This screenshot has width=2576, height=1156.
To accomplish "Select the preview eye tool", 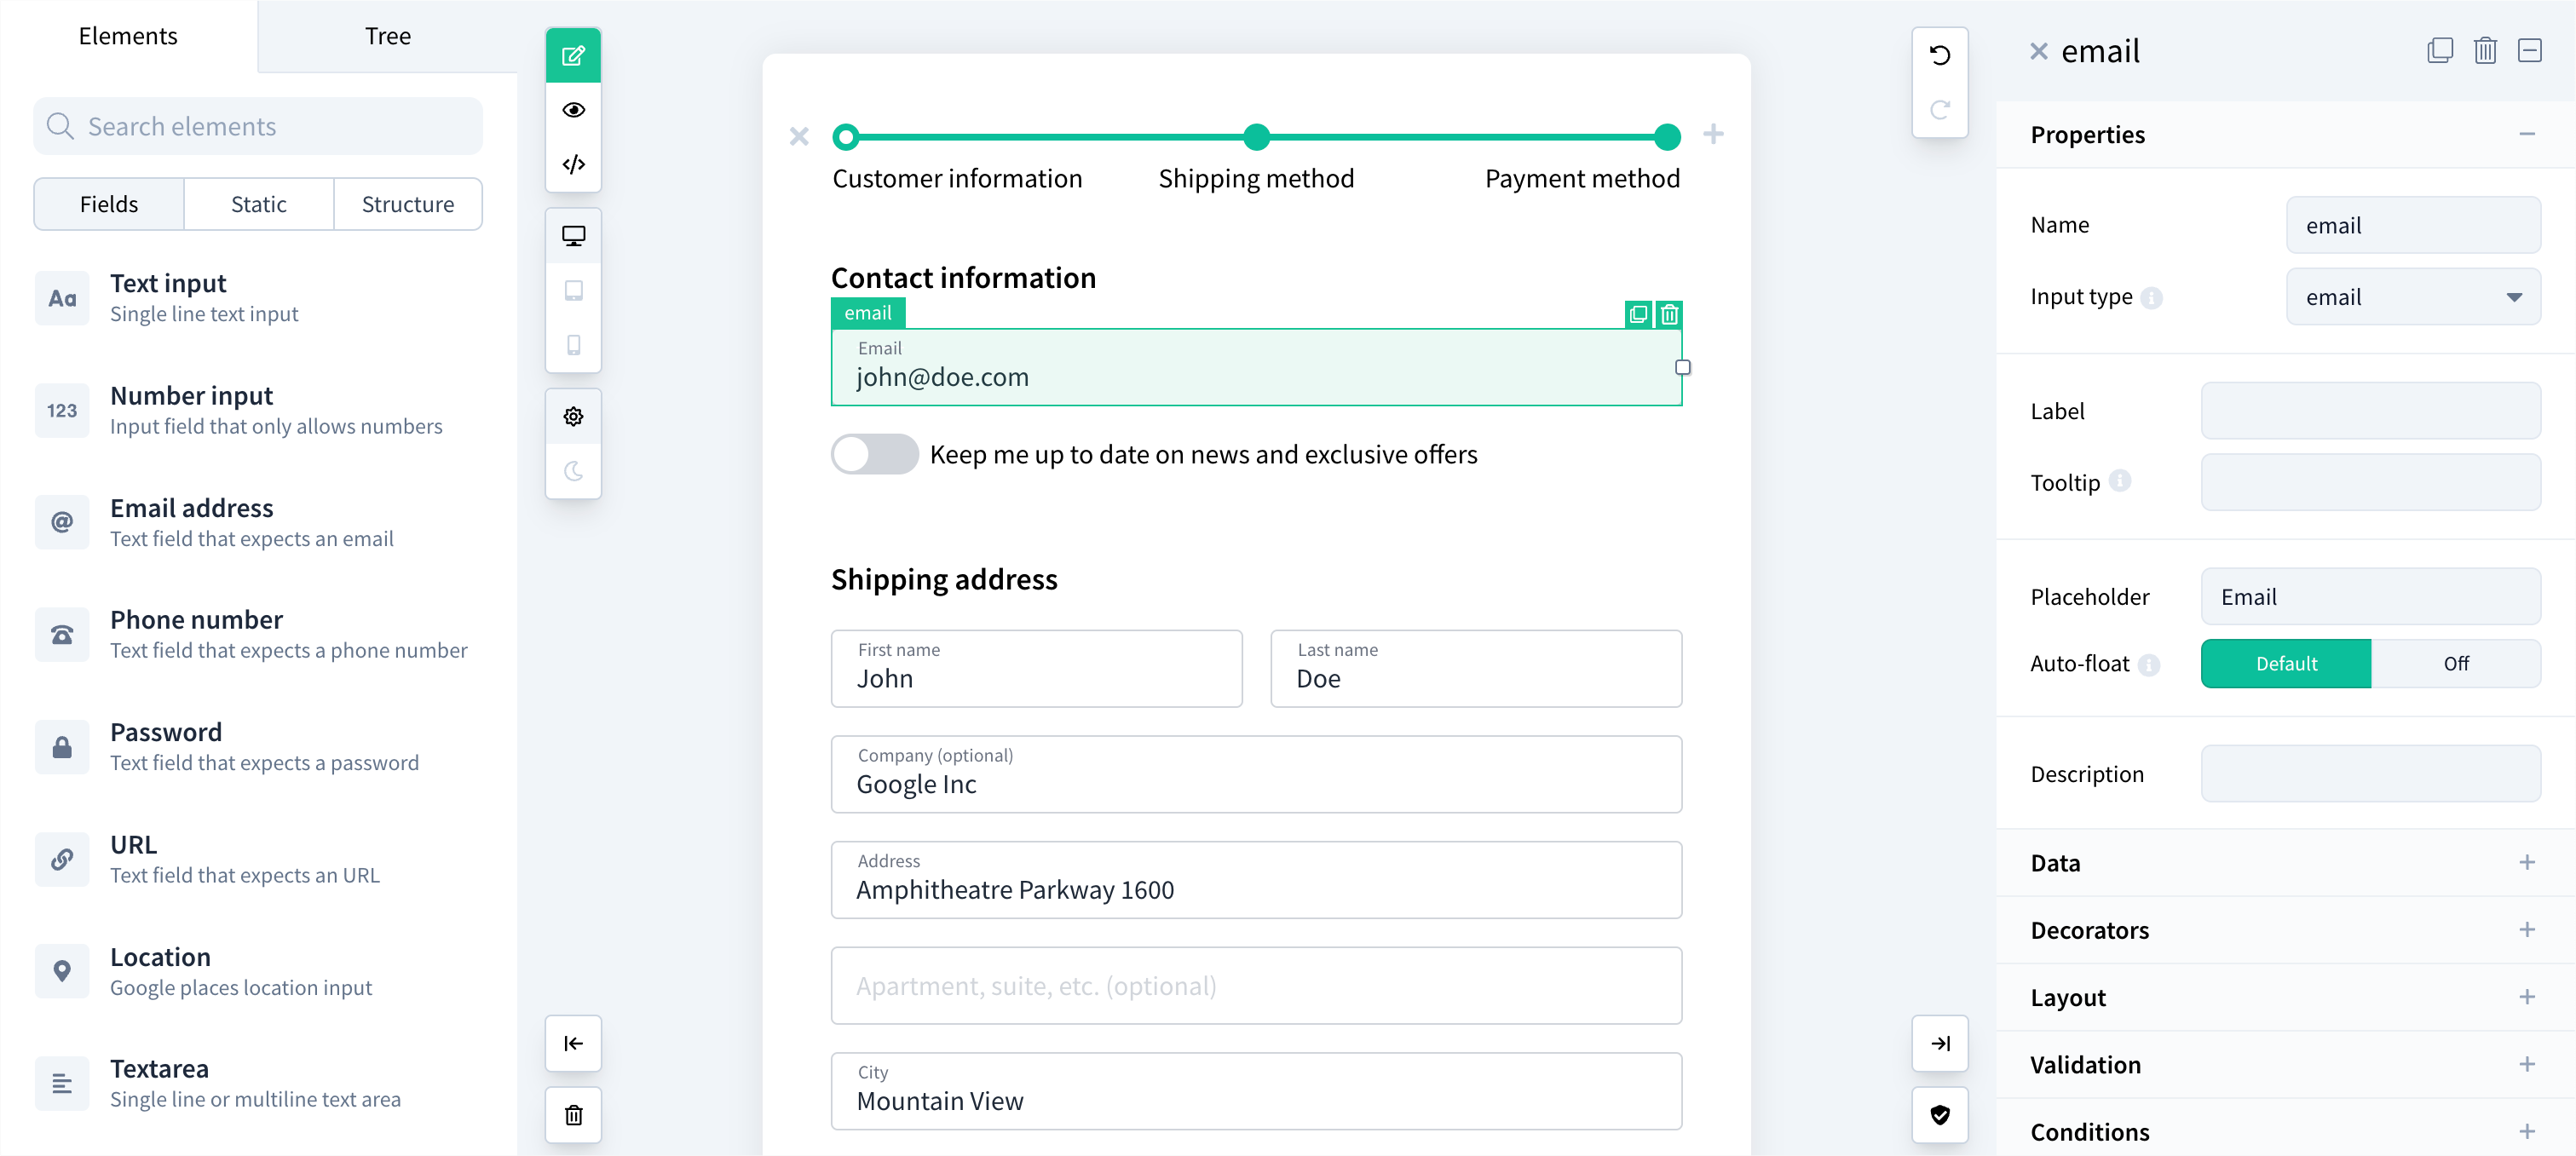I will (x=573, y=110).
